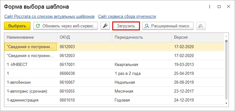Viewport: 235px width, 111px height.
Task: Click the scrollbar down arrow
Action: tap(226, 103)
